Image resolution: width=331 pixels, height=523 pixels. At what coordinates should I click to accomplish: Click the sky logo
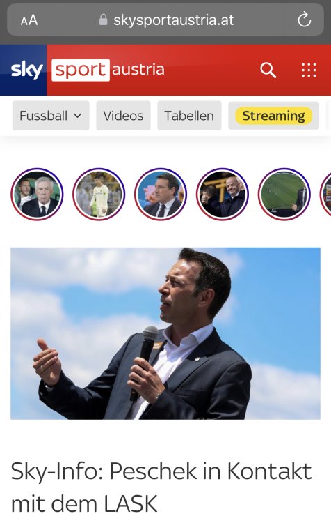point(26,70)
